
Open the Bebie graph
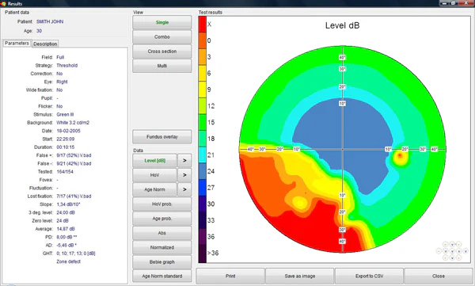coord(162,261)
